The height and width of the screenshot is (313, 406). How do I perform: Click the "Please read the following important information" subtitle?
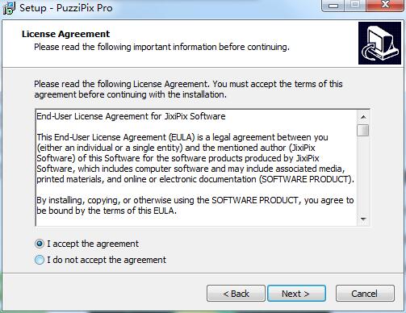coord(161,47)
